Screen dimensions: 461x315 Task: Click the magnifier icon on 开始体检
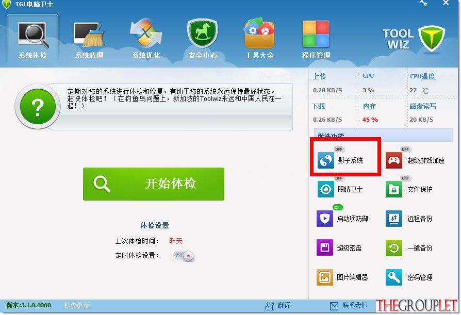(x=102, y=184)
